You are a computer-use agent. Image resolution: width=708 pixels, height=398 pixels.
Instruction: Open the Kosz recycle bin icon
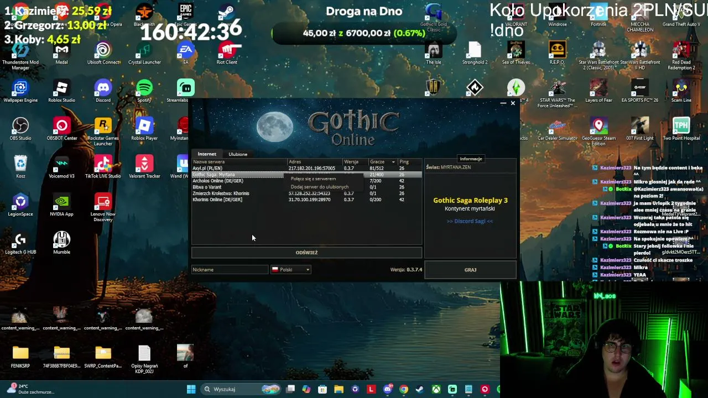(x=20, y=167)
